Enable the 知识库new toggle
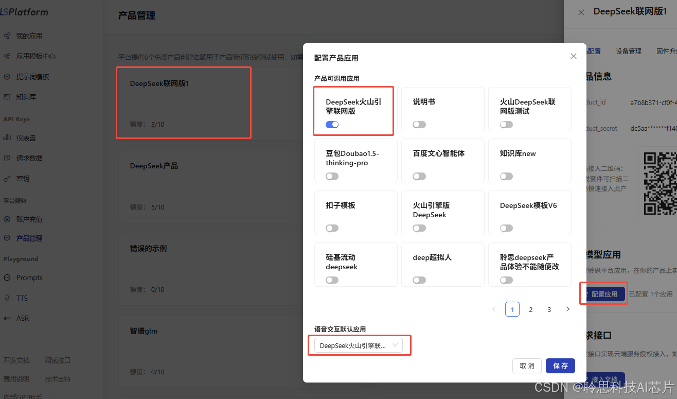The width and height of the screenshot is (677, 399). pos(506,177)
